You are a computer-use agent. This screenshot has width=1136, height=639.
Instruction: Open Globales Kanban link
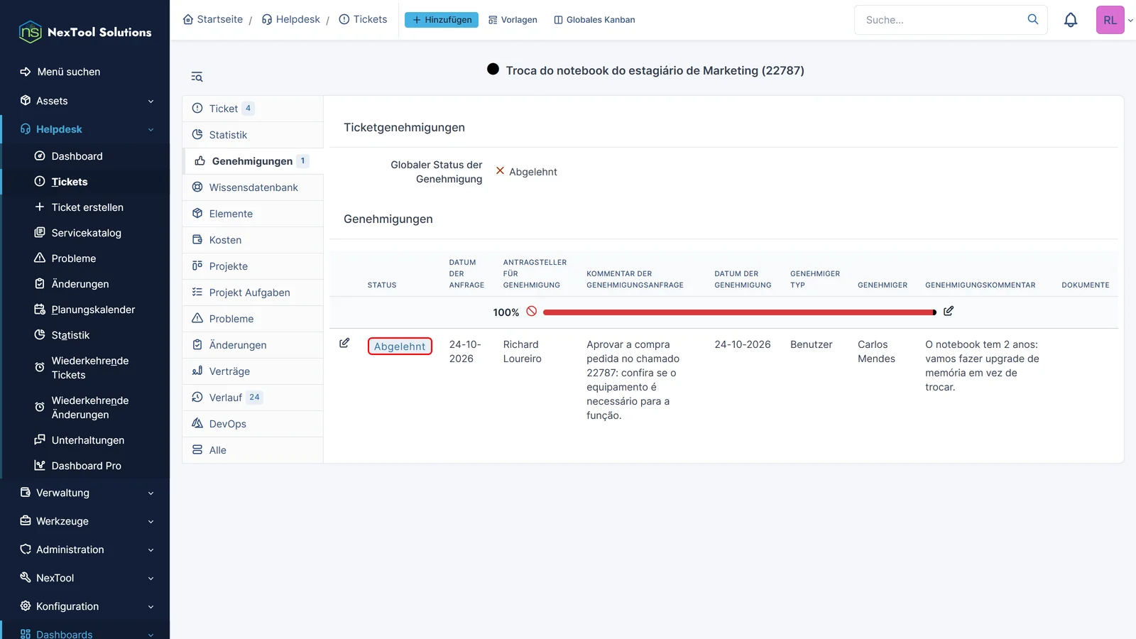click(594, 20)
